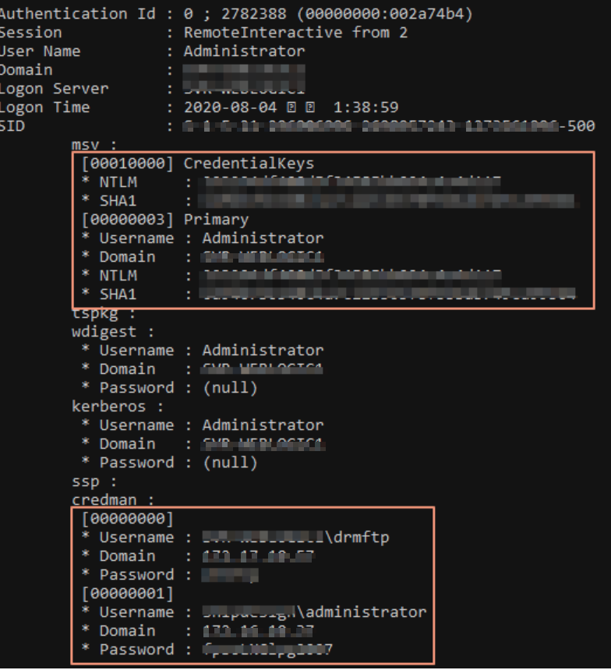Image resolution: width=611 pixels, height=670 pixels.
Task: Select the [00000003] Primary entry
Action: point(164,220)
